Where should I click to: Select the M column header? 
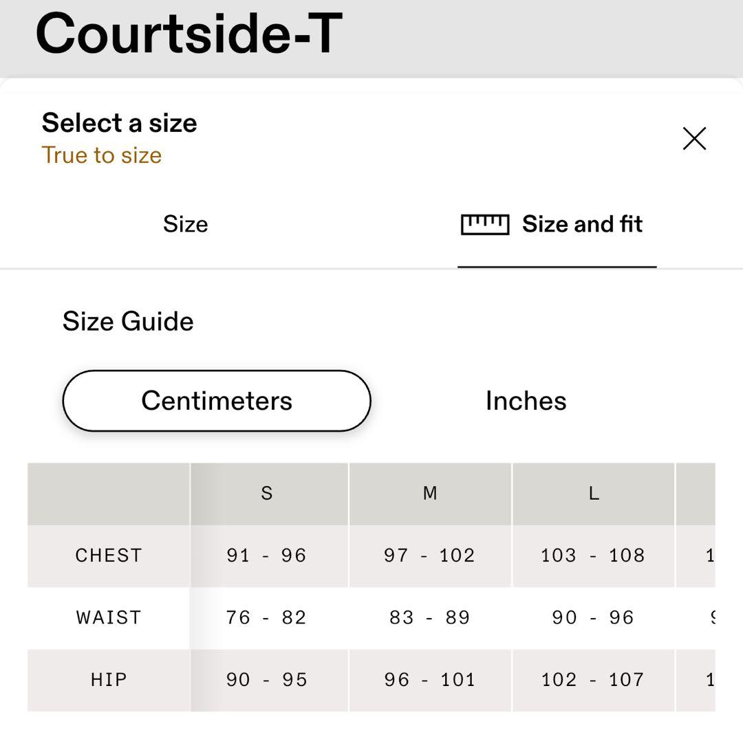[x=430, y=494]
